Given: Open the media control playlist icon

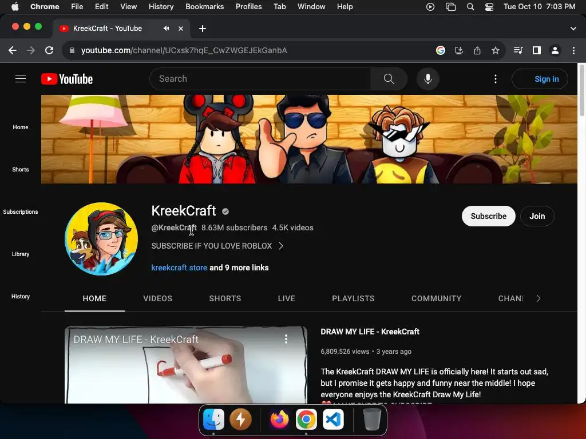Looking at the screenshot, I should [x=518, y=50].
